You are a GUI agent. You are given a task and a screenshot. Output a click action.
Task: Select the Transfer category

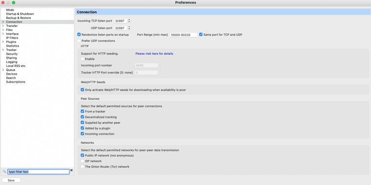12,26
